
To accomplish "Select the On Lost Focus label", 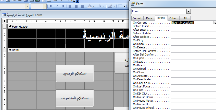I will click(142, 86).
